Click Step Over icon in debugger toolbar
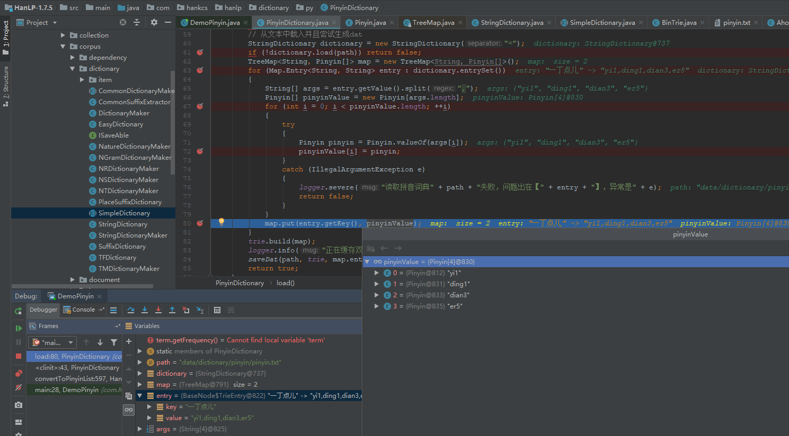 point(131,310)
